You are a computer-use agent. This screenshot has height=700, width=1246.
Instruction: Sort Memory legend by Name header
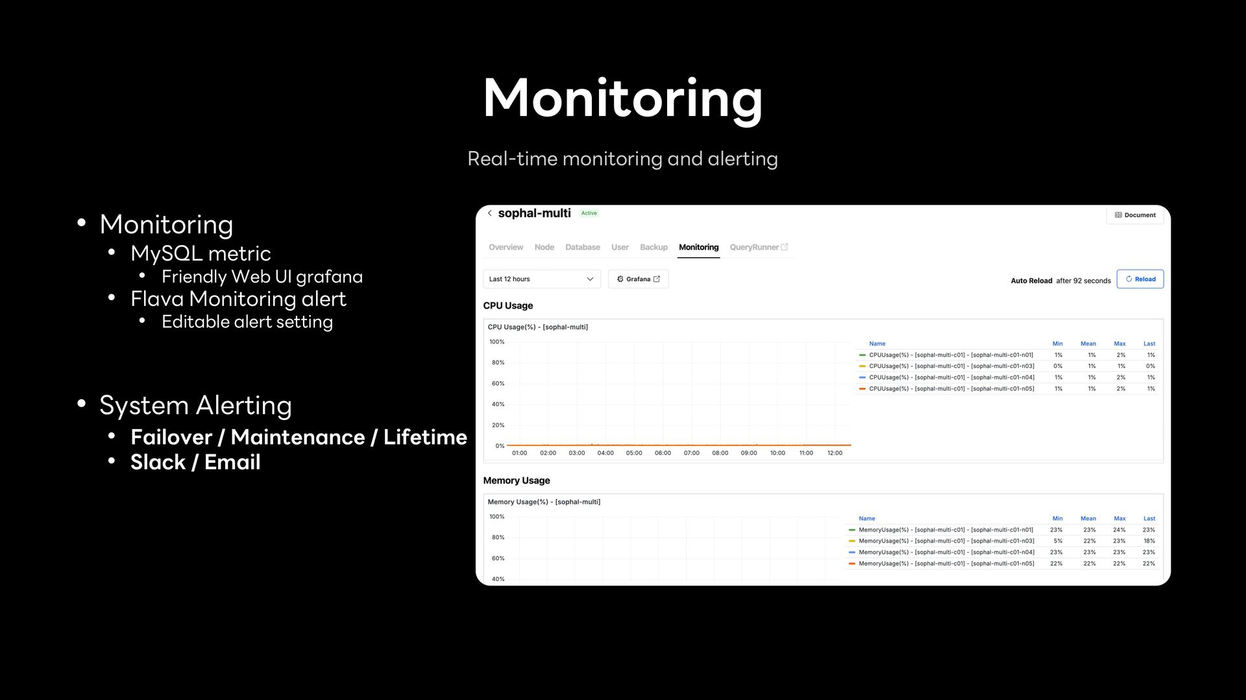pyautogui.click(x=866, y=519)
